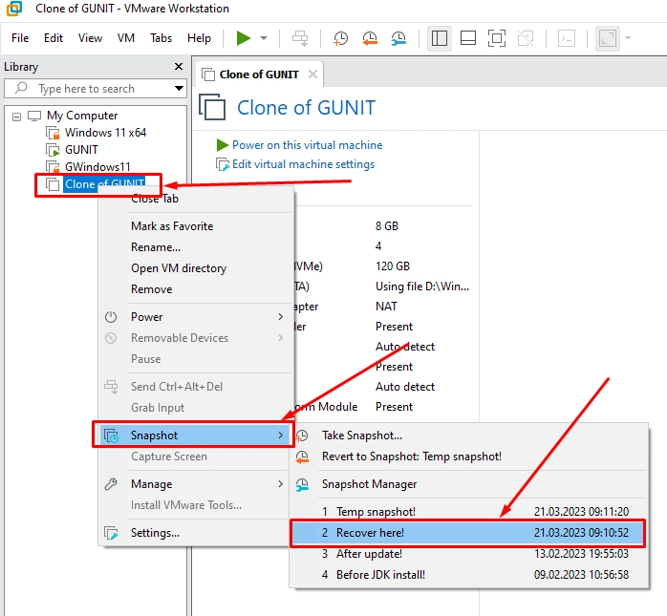Collapse the My Computer tree node
The height and width of the screenshot is (616, 667).
16,117
